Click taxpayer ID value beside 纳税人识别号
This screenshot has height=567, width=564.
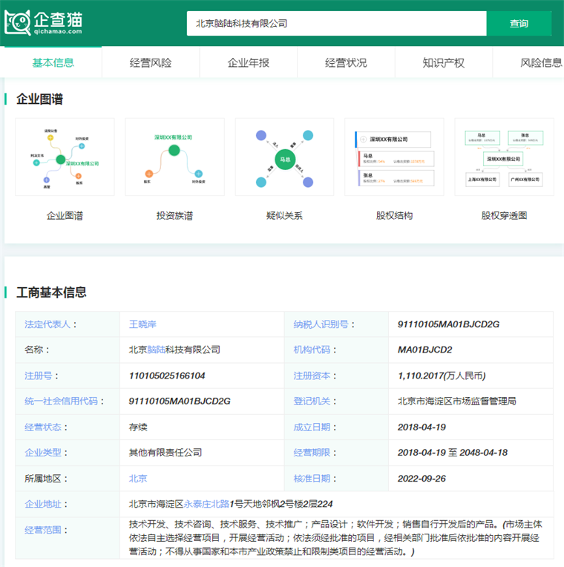click(448, 324)
